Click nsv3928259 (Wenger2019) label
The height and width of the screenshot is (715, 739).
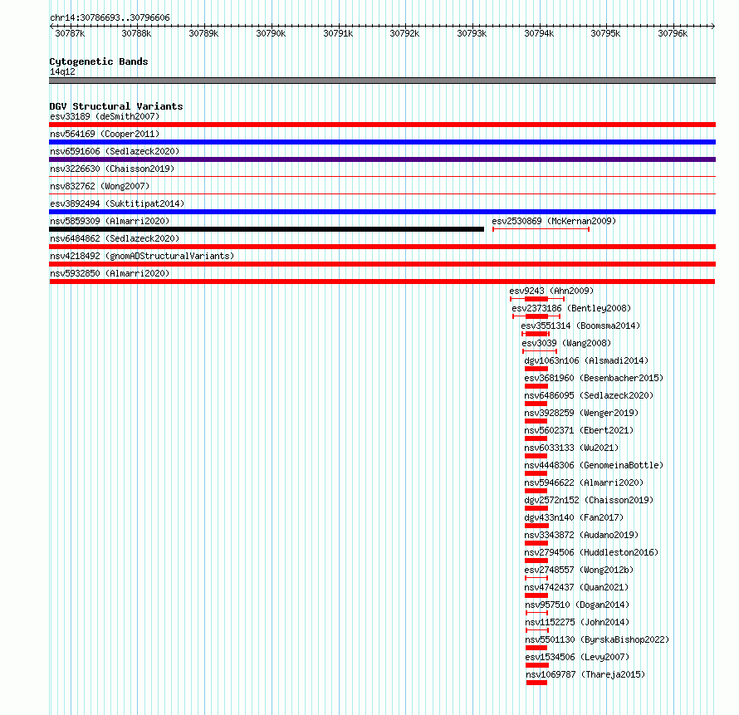click(581, 413)
